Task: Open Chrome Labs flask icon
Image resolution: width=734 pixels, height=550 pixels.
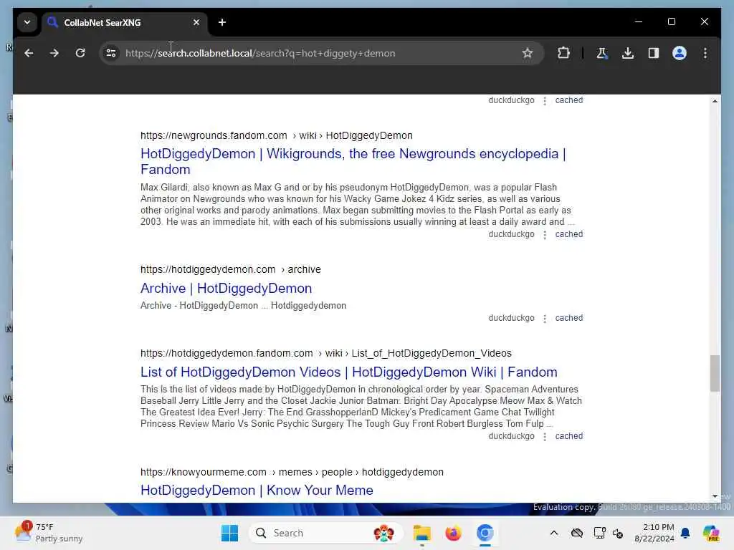Action: pyautogui.click(x=602, y=53)
